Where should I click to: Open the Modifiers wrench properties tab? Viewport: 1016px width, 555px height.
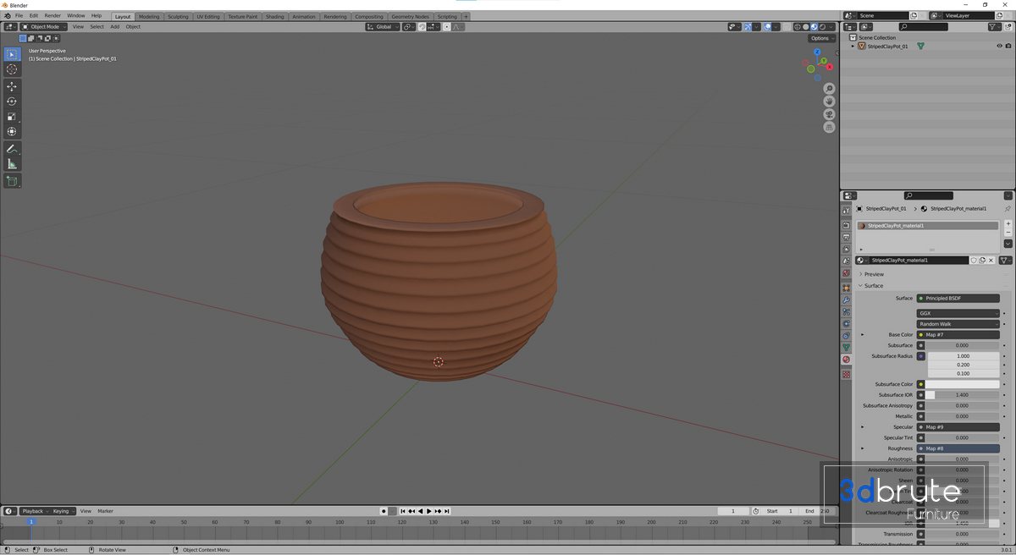click(x=846, y=299)
